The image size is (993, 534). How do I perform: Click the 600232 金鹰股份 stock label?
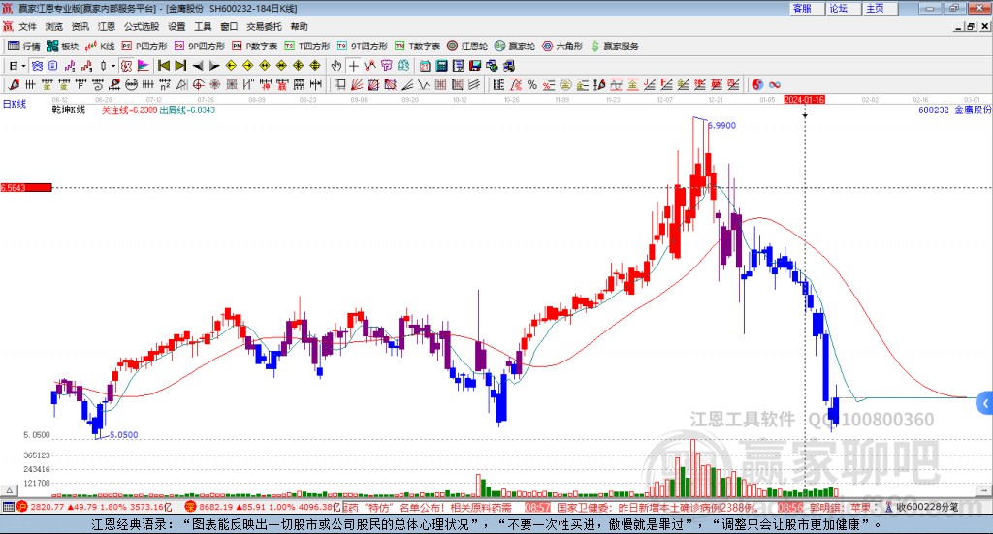click(955, 110)
